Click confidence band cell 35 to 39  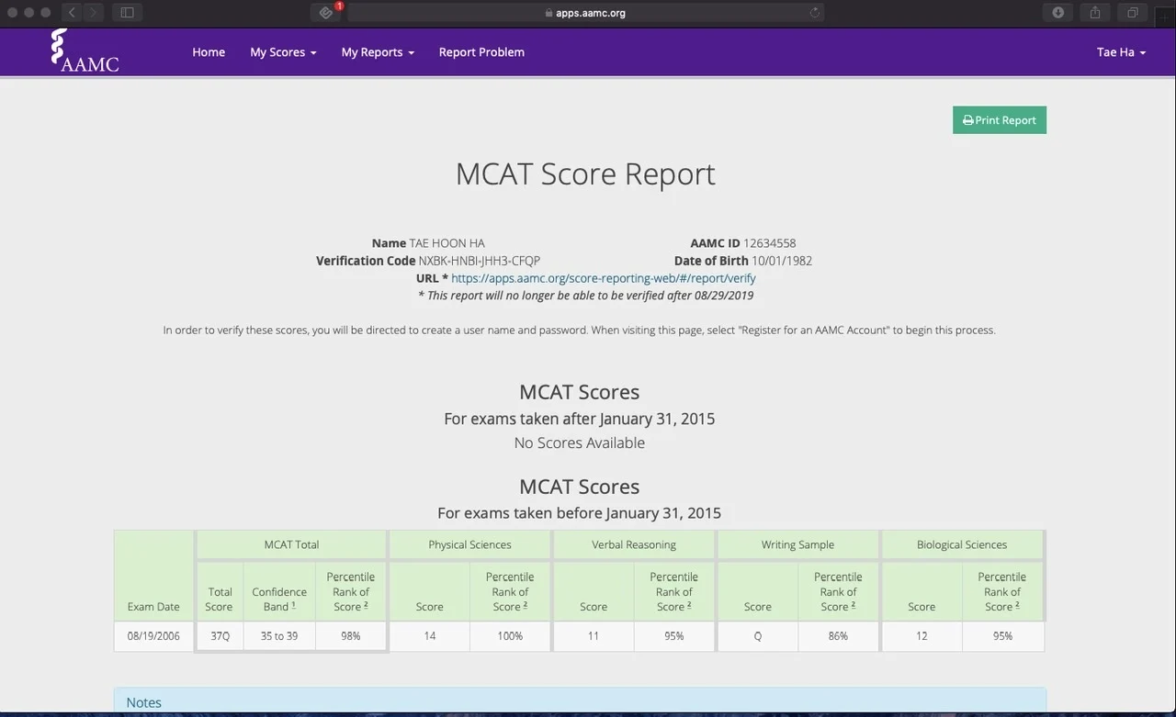tap(279, 636)
